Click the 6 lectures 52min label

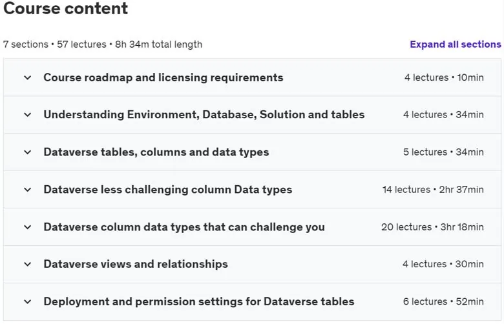443,302
